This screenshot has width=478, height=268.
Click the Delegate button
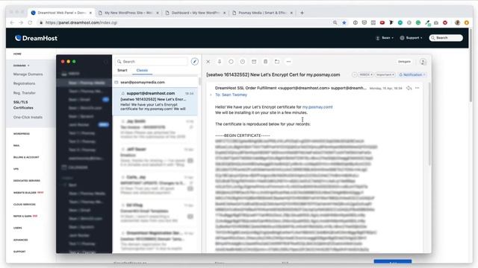(x=404, y=62)
